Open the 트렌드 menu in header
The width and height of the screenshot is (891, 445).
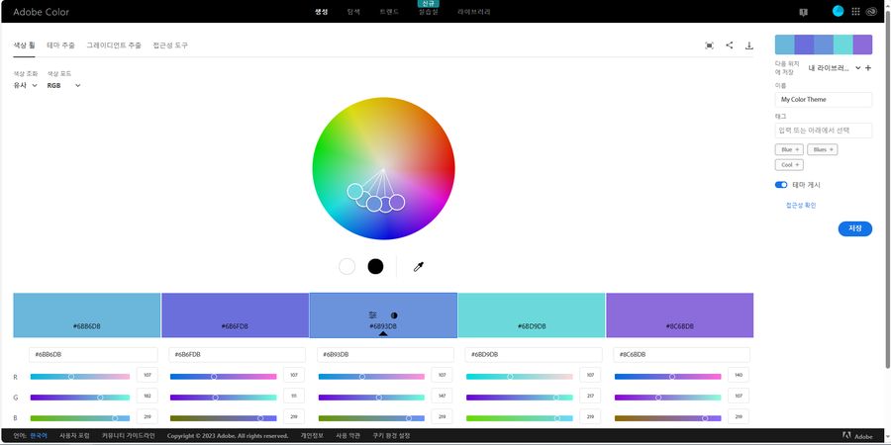(389, 12)
